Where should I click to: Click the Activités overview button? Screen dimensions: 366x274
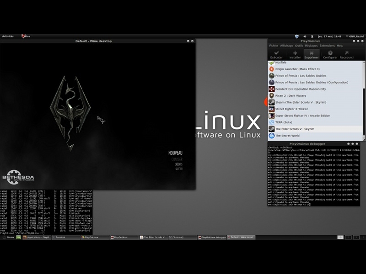tap(8, 36)
